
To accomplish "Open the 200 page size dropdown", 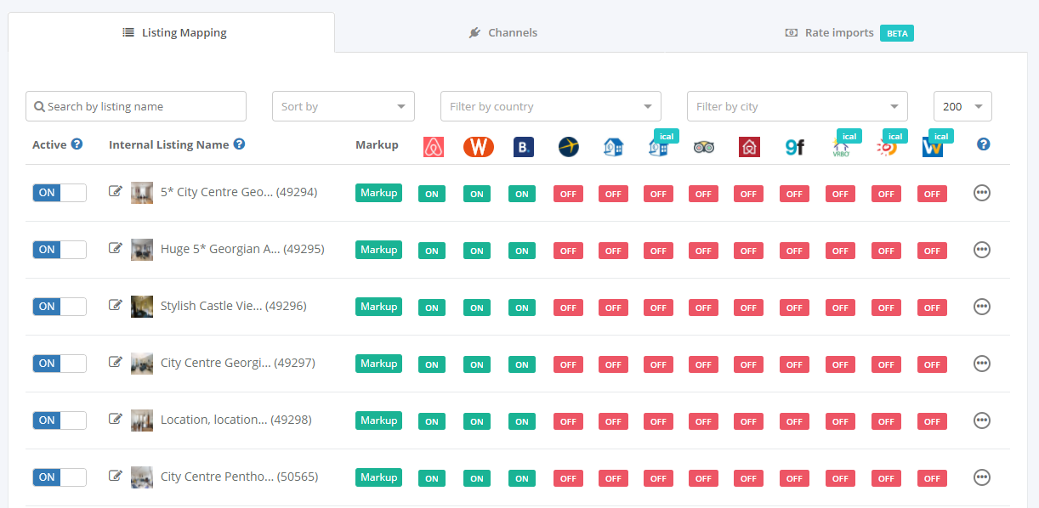I will [x=962, y=106].
